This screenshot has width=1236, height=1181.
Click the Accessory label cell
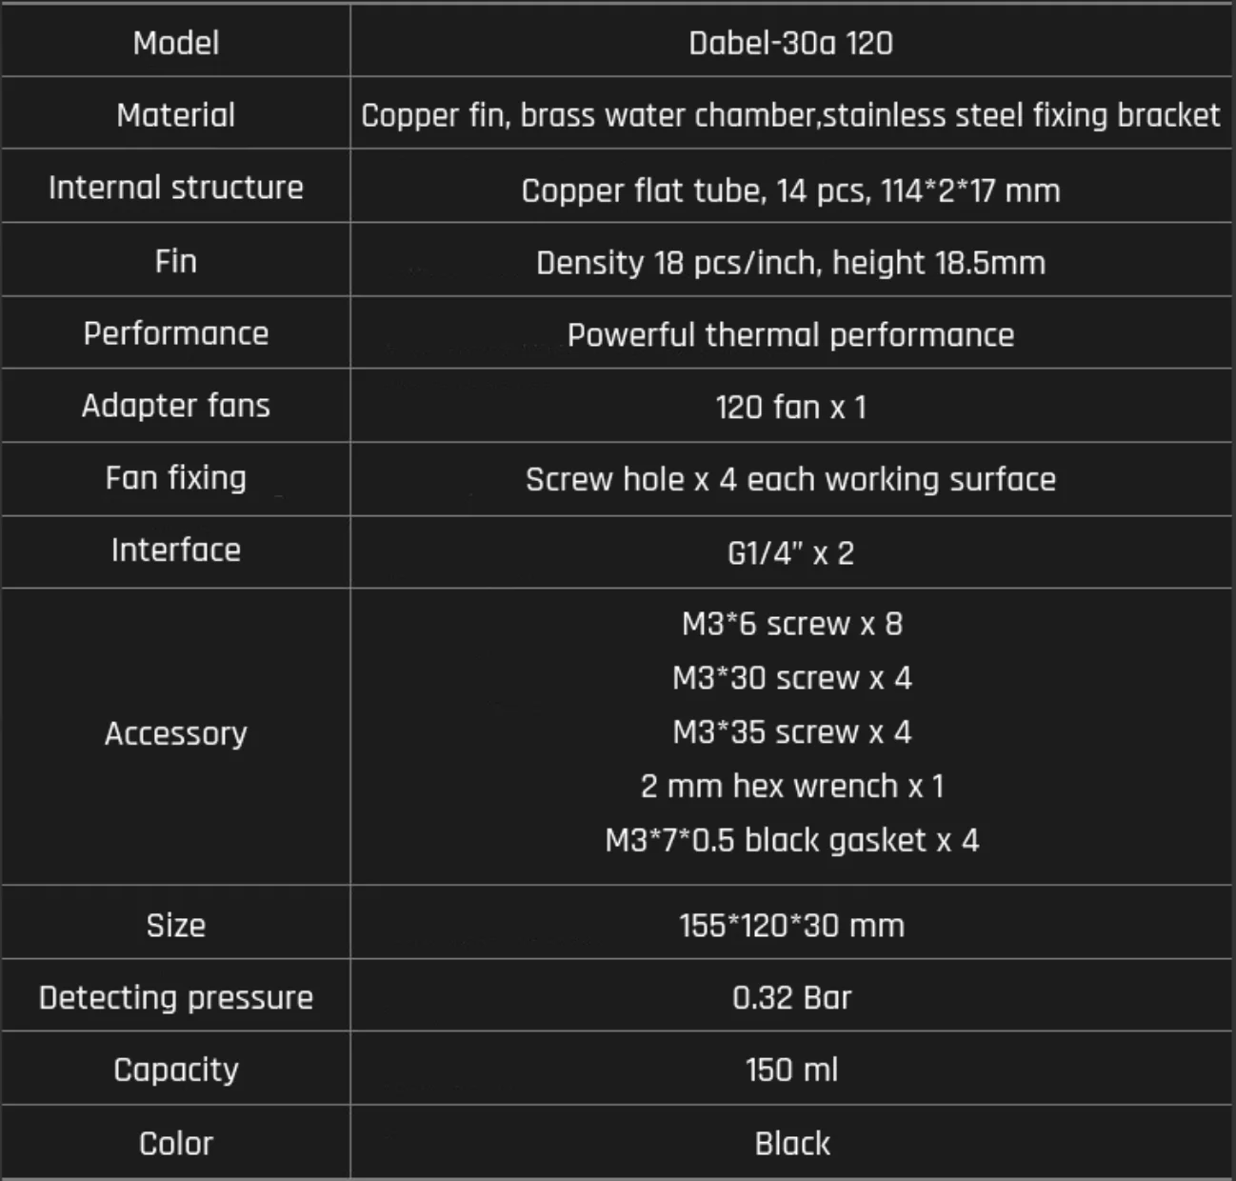click(176, 736)
